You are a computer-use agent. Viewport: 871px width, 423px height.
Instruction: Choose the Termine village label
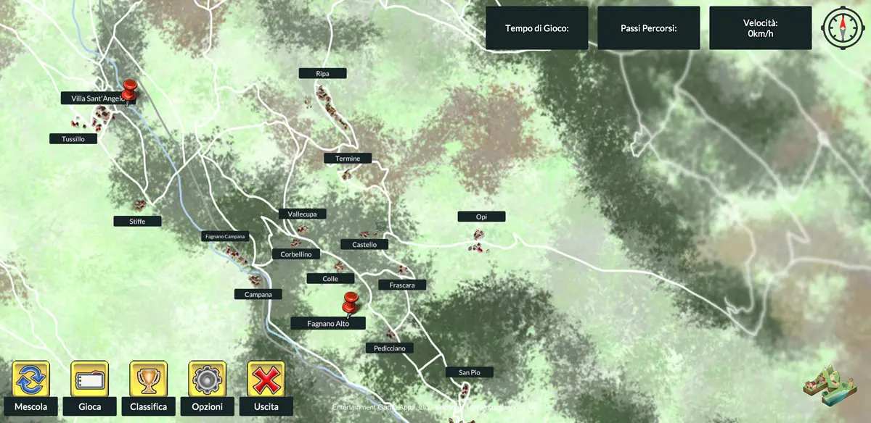pos(348,158)
